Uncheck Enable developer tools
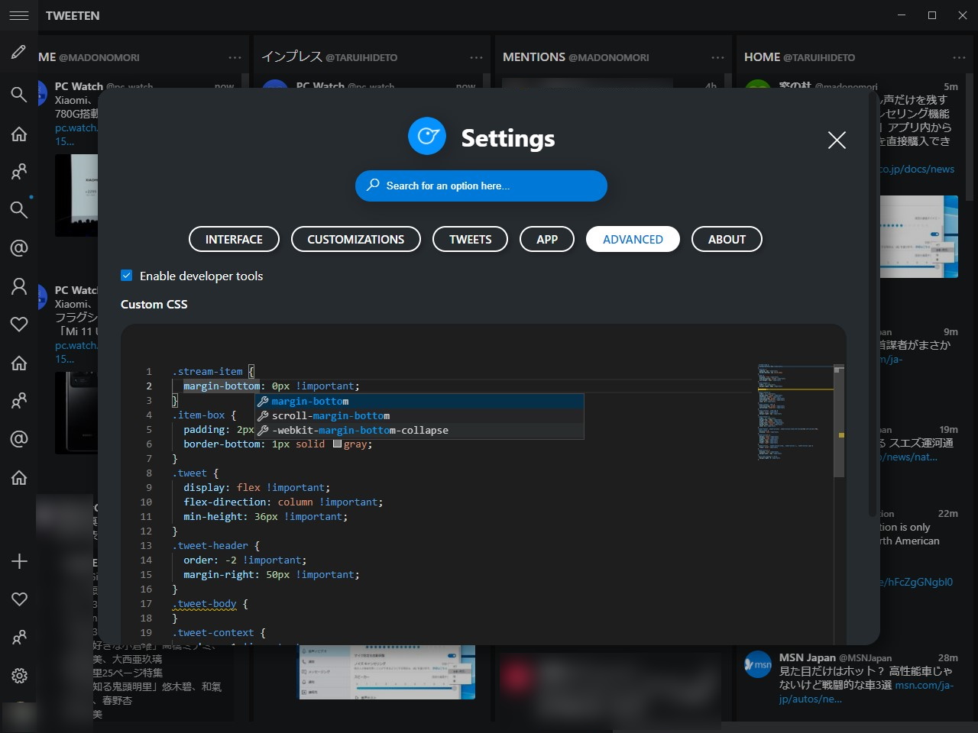The image size is (978, 733). [x=126, y=276]
